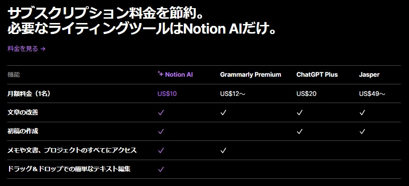Viewport: 409px width, 186px height.
Task: Click the US$20 ChatGPT Plus price
Action: 306,94
